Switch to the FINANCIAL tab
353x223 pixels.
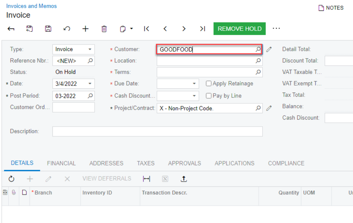61,163
